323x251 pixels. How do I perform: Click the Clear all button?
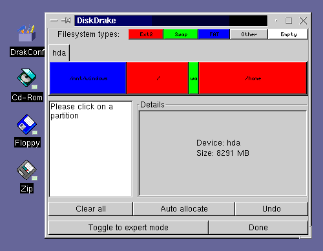point(90,208)
